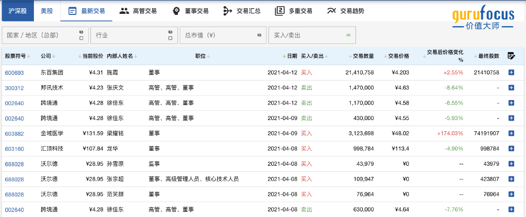Viewport: 526px width, 217px height.
Task: Sort by 交易后价格变化 % column arrow
Action: click(x=424, y=56)
